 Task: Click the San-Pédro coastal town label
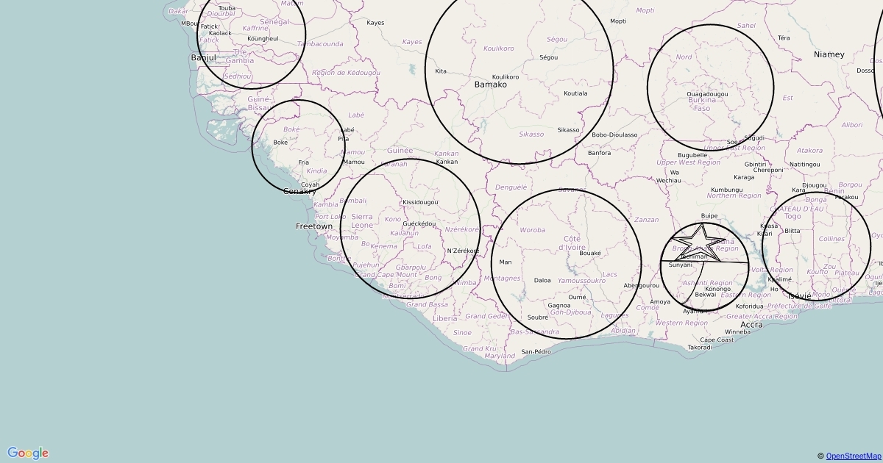536,351
